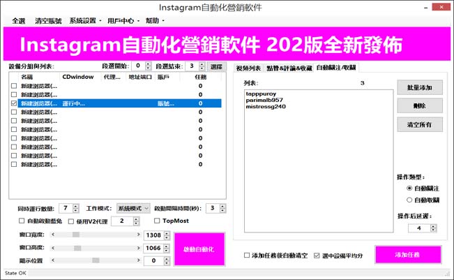Check the last browser row checkbox
454x280 pixels.
click(x=14, y=164)
